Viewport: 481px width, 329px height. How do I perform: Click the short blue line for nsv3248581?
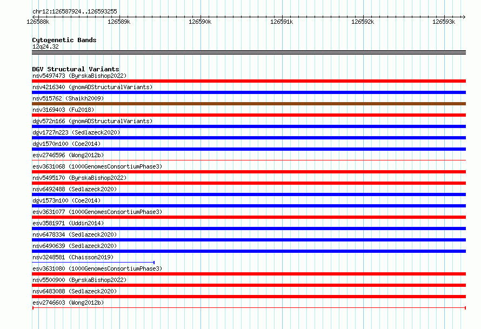click(93, 263)
